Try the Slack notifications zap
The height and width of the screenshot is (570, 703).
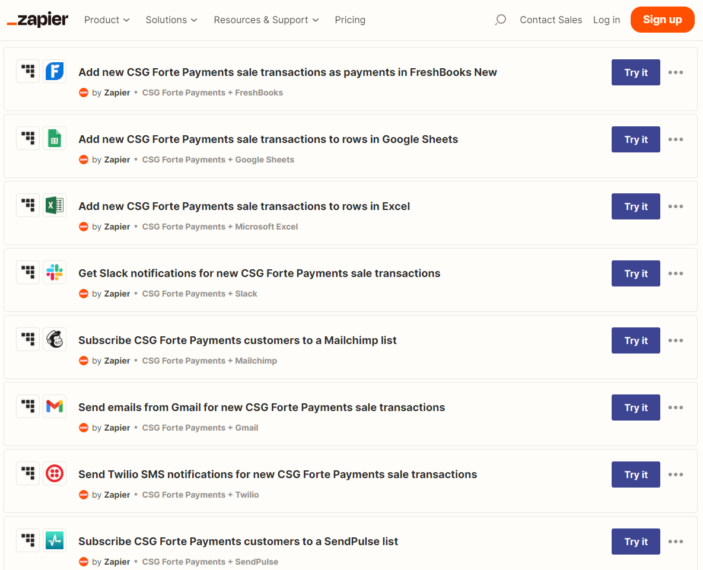[636, 273]
